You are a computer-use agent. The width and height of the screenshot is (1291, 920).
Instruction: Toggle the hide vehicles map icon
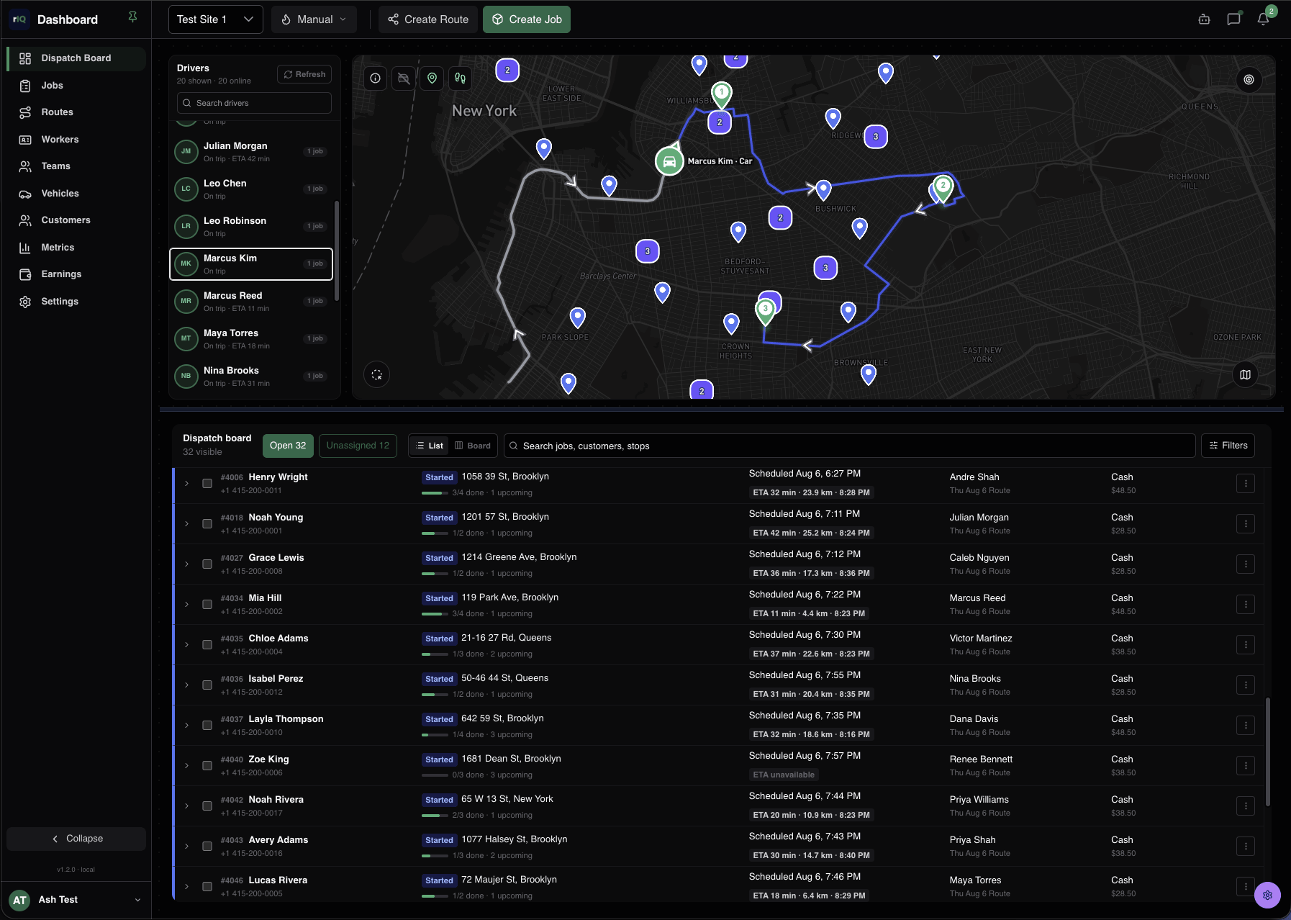point(404,78)
